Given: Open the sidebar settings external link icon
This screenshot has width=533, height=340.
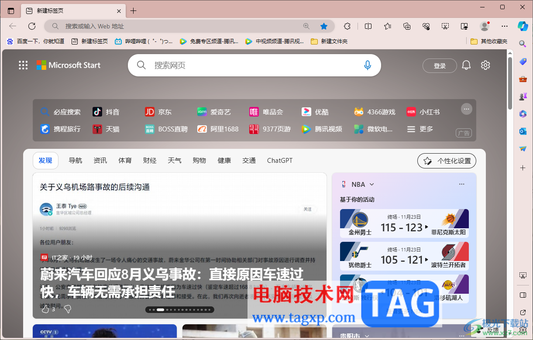Looking at the screenshot, I should pyautogui.click(x=523, y=313).
